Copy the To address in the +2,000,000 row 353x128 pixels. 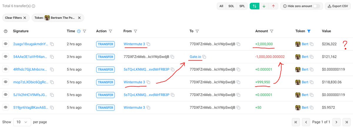point(239,44)
